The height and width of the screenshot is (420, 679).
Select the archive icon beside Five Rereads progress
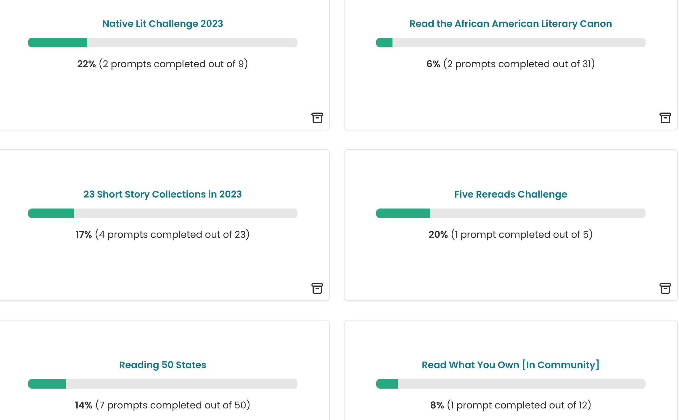coord(665,289)
